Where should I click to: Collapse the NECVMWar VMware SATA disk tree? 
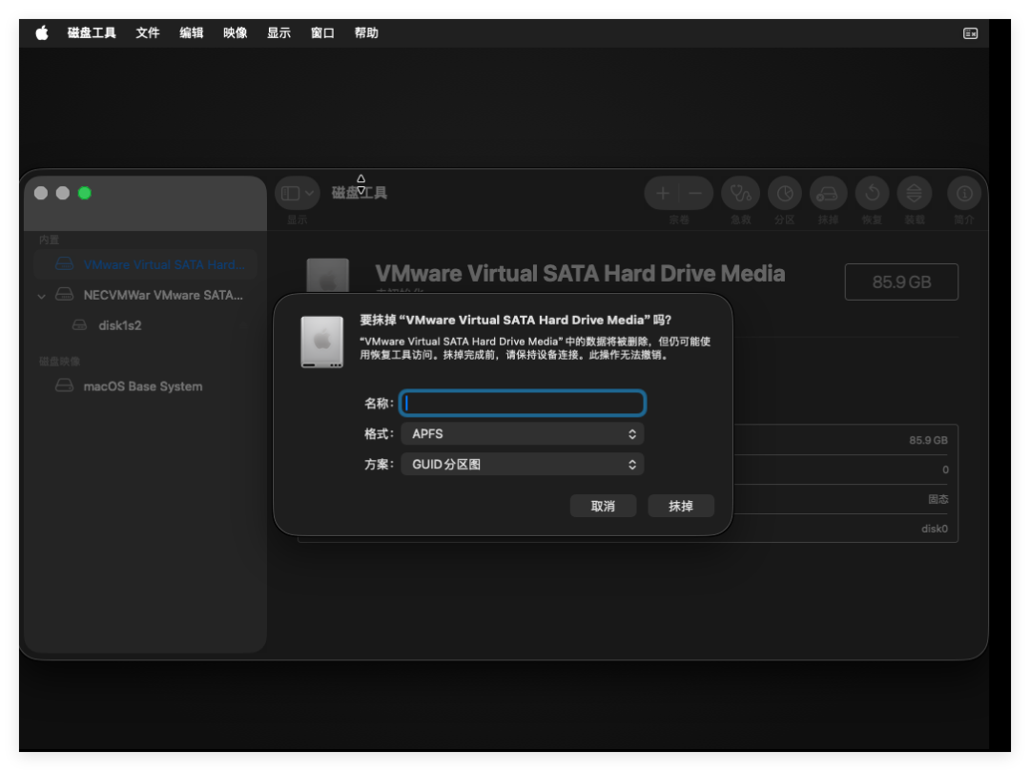(41, 297)
